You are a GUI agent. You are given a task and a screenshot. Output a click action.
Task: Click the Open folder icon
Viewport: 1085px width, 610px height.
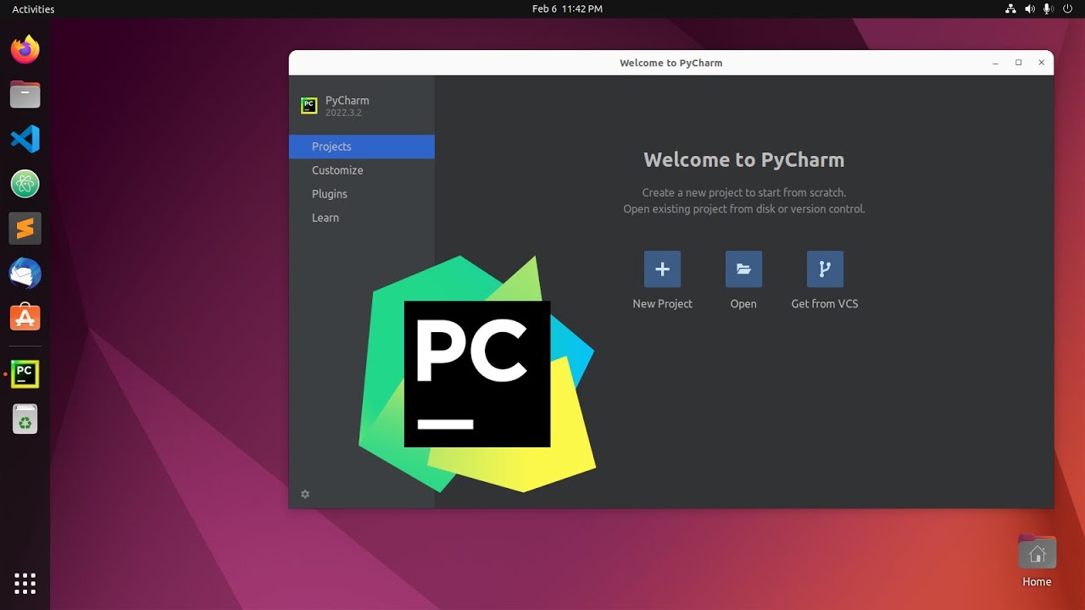743,269
